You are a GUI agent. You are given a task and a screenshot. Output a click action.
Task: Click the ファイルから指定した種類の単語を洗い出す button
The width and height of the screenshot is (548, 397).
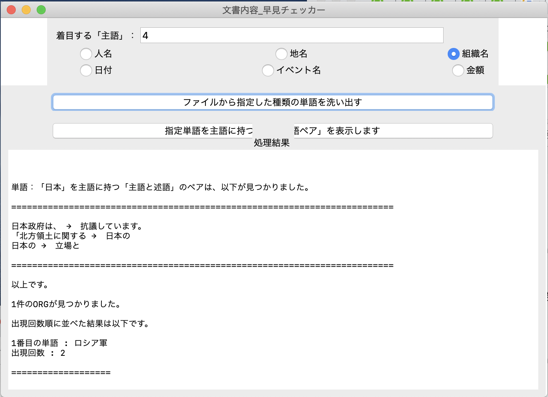273,102
